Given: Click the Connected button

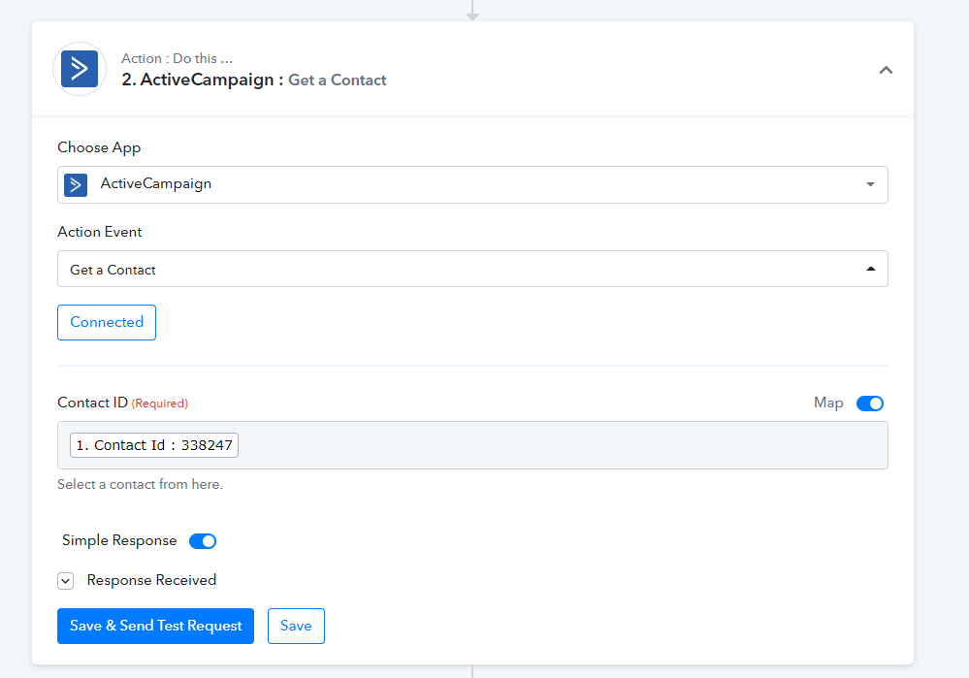Looking at the screenshot, I should point(107,322).
